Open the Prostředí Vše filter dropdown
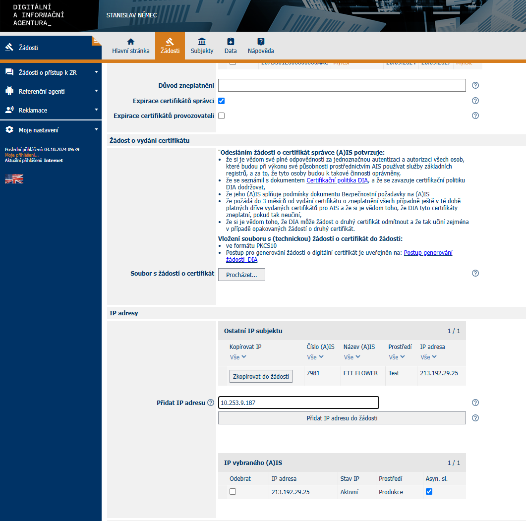The image size is (526, 521). [x=397, y=357]
